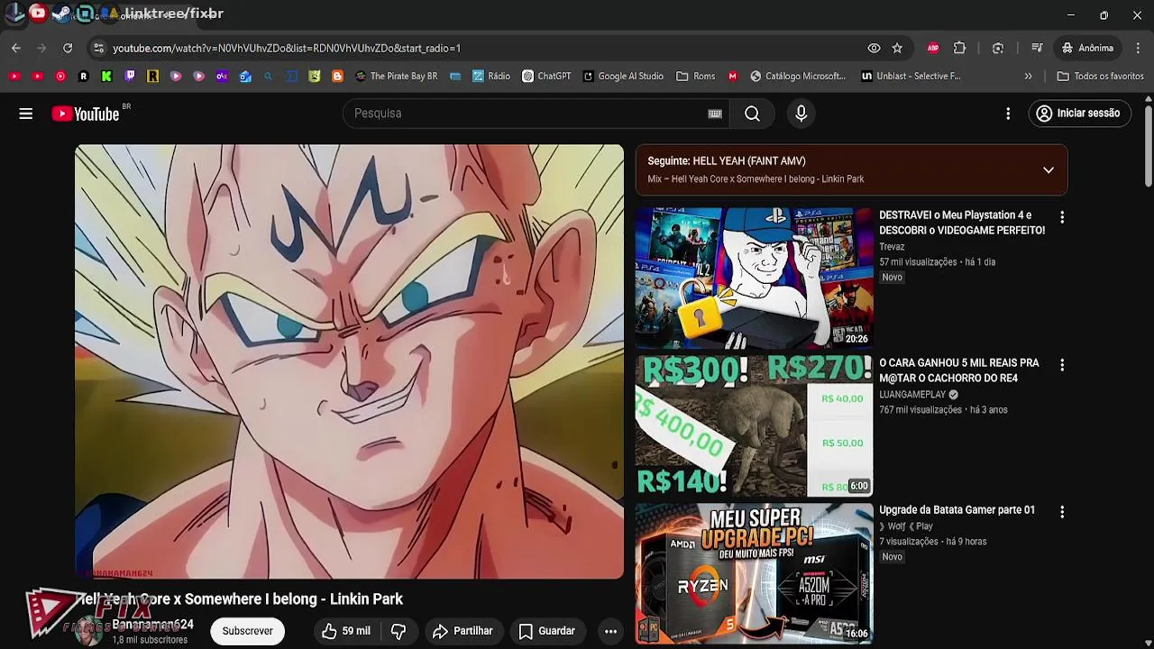Open options for O CARA GANHOU video
The image size is (1154, 649).
1062,365
